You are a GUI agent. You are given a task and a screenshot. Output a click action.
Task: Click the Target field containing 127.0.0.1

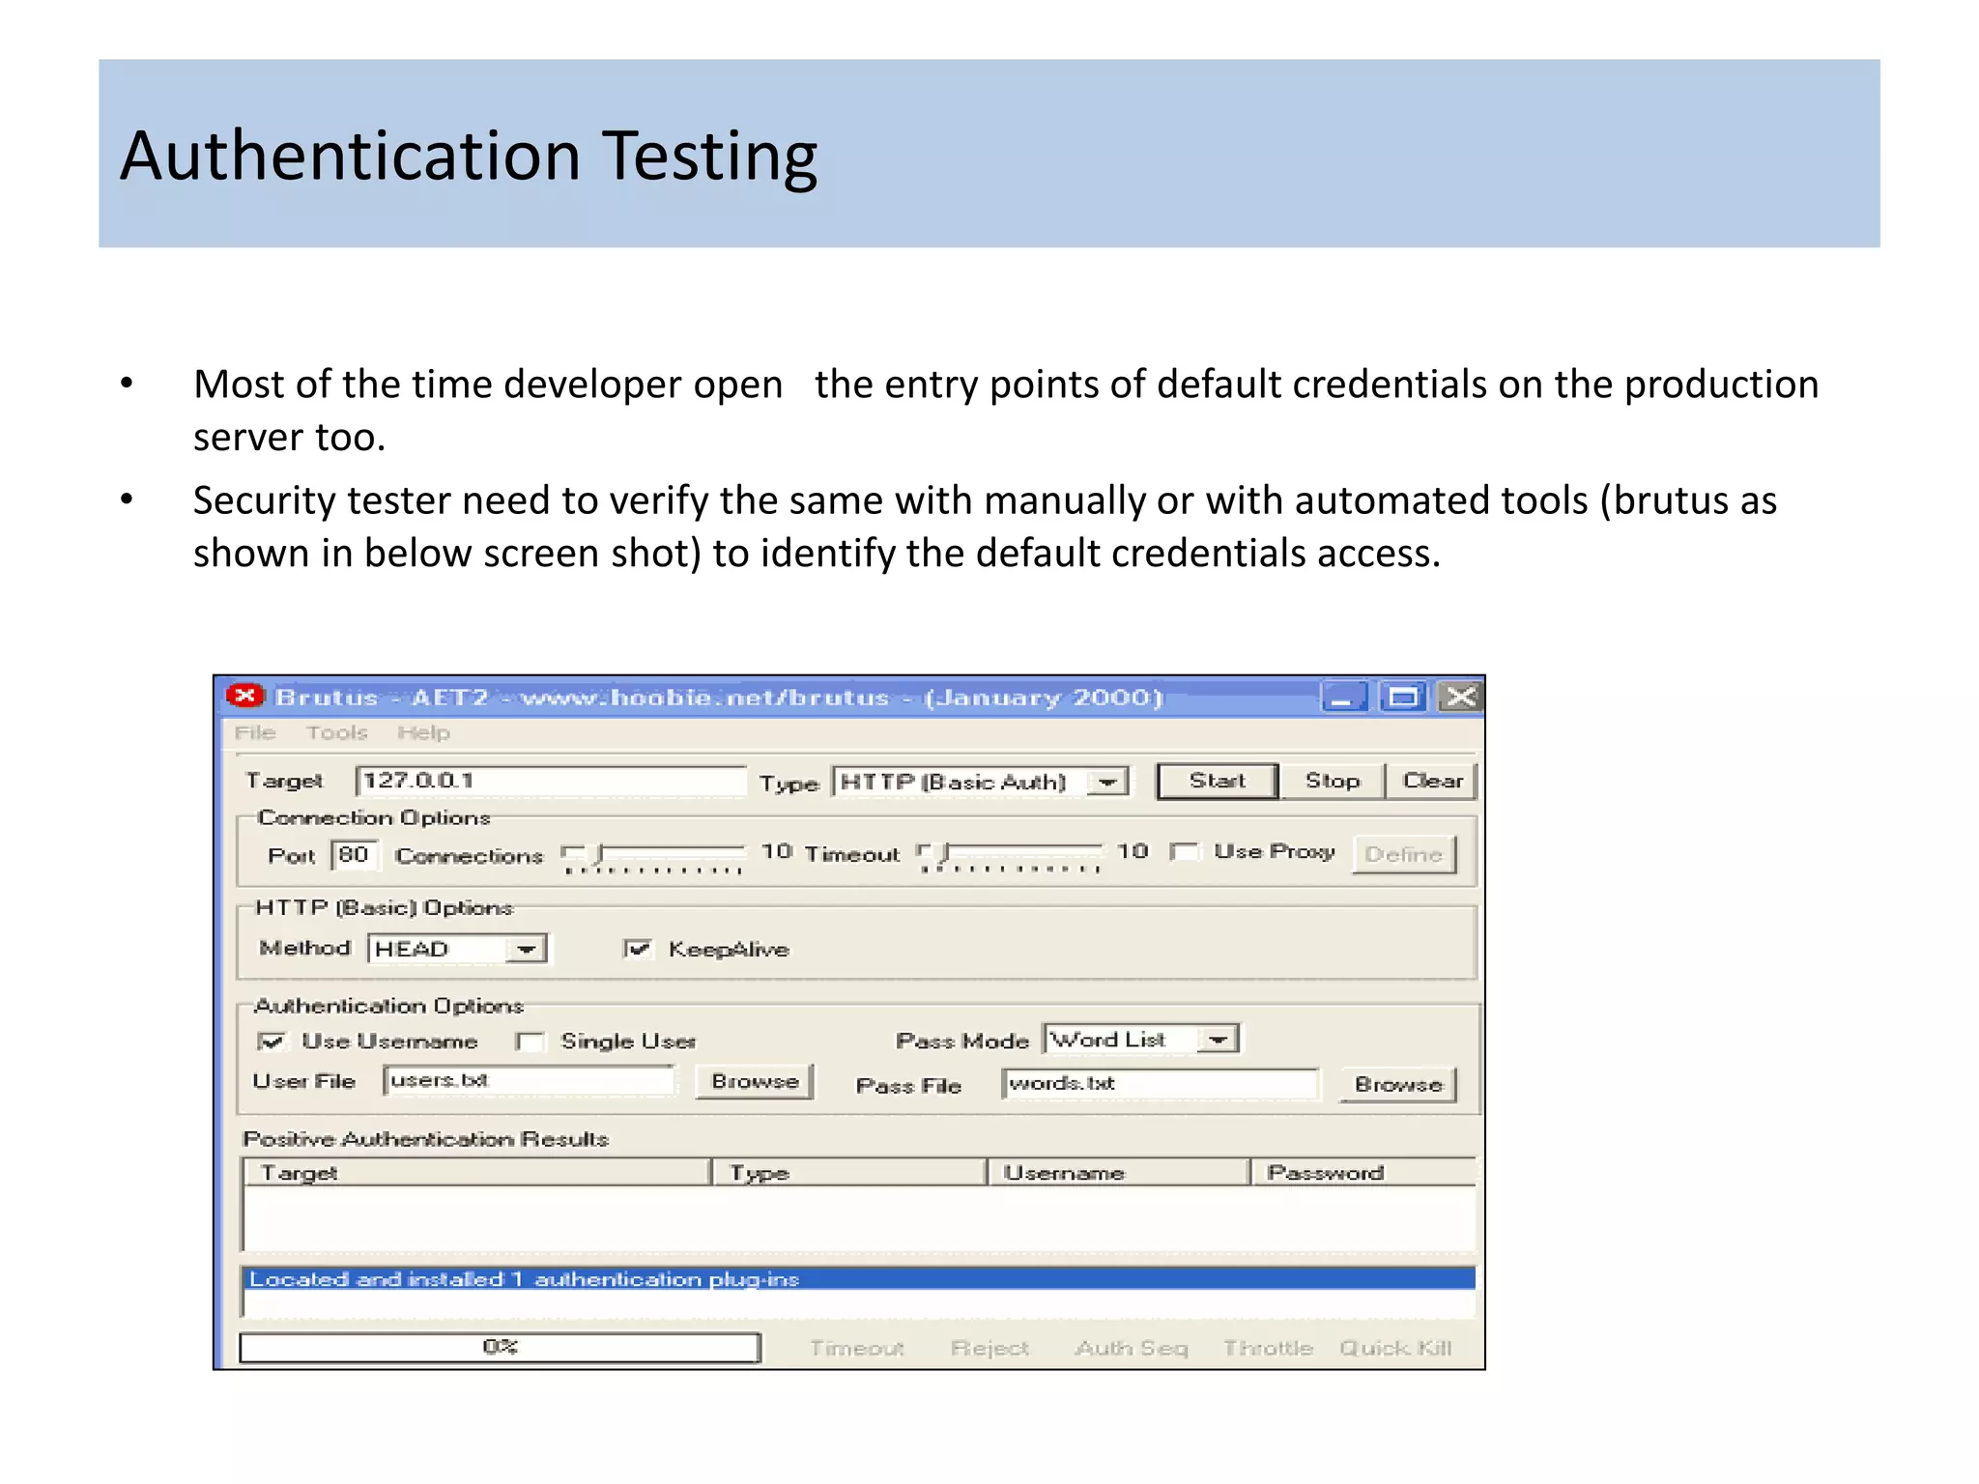[x=551, y=781]
